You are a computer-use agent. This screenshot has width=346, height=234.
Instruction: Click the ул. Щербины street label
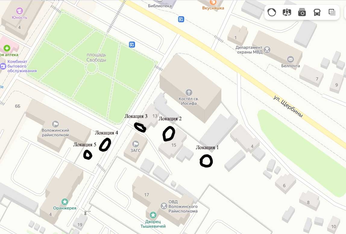tap(288, 106)
